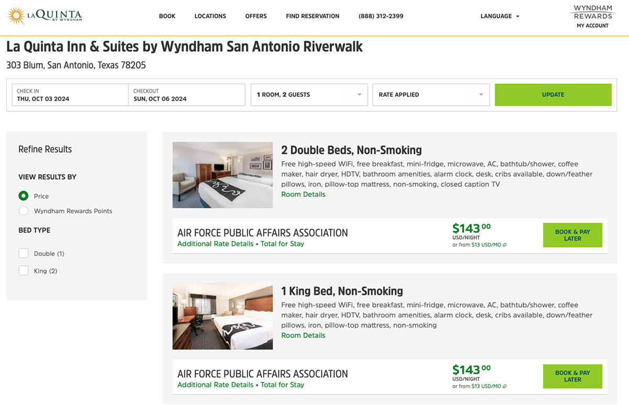Screen dimensions: 629x407
Task: Open the 1 King Bed room photo
Action: (223, 316)
